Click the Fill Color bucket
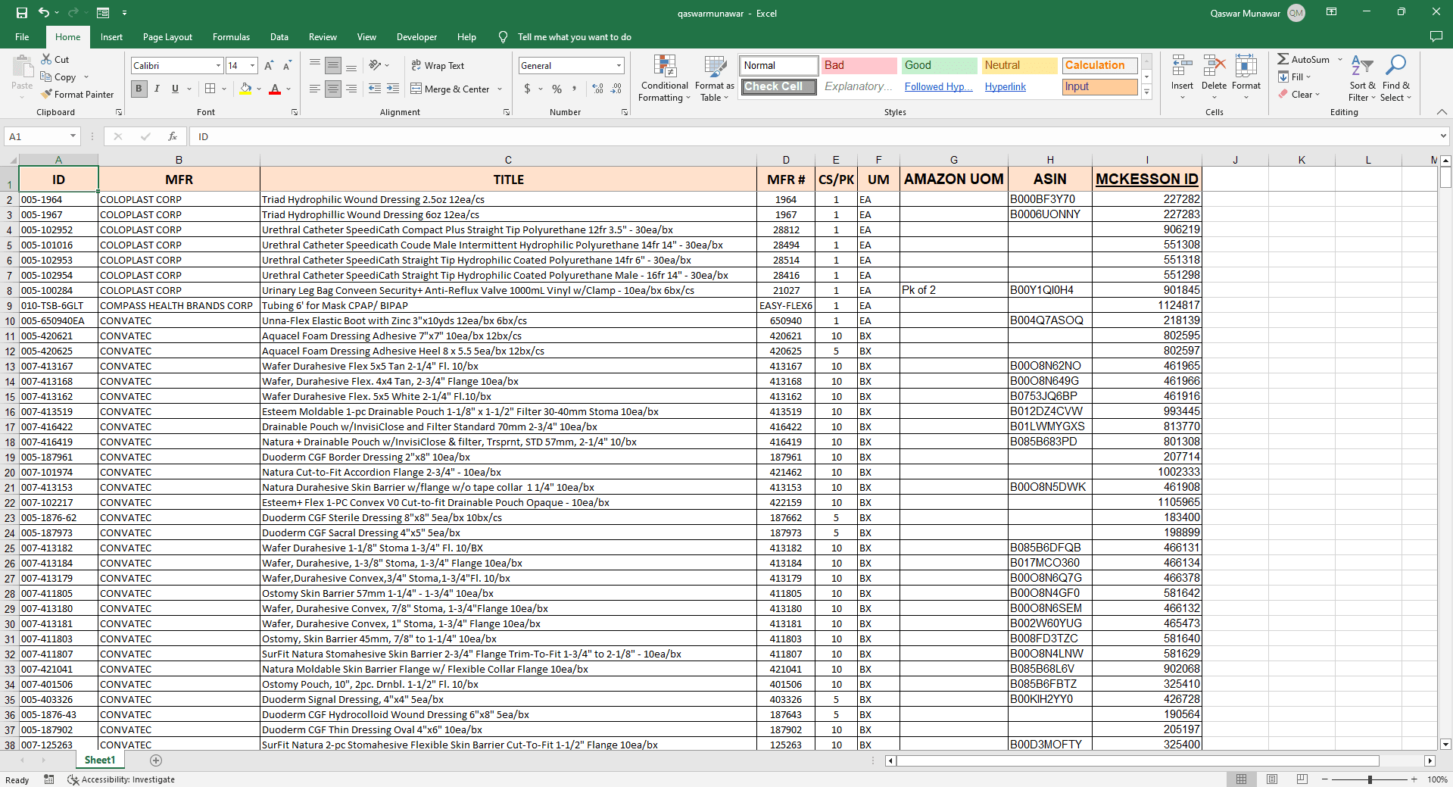1453x787 pixels. [245, 89]
